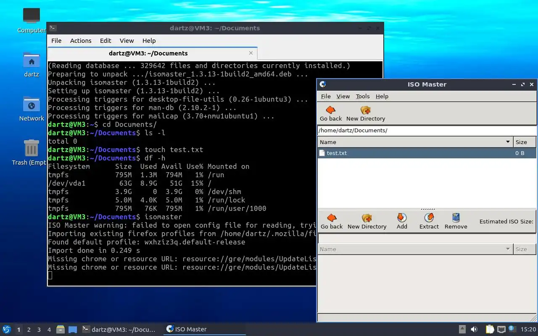The image size is (538, 336).
Task: Select test.txt in the file list
Action: tap(427, 153)
